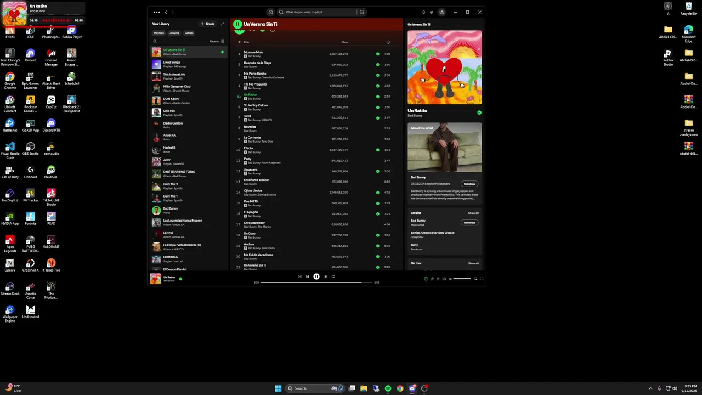
Task: Show all credits
Action: [473, 213]
